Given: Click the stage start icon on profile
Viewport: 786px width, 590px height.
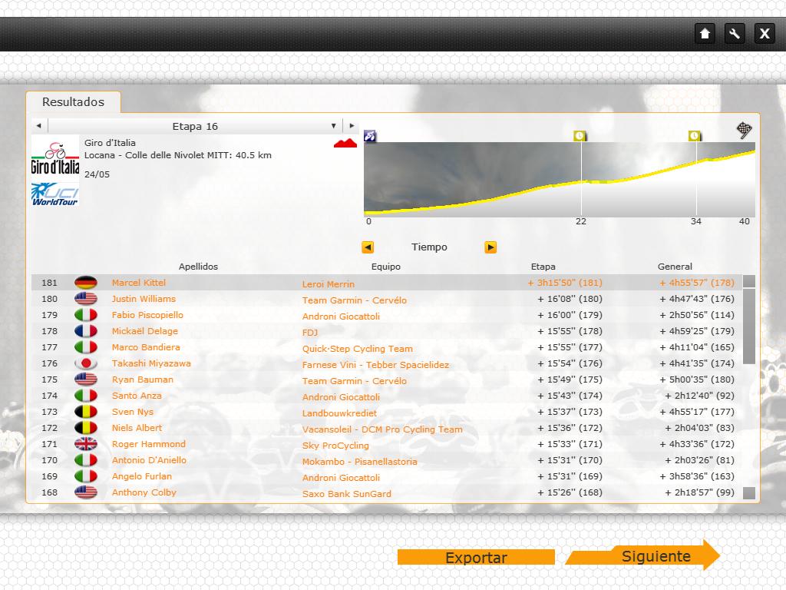Looking at the screenshot, I should (370, 136).
